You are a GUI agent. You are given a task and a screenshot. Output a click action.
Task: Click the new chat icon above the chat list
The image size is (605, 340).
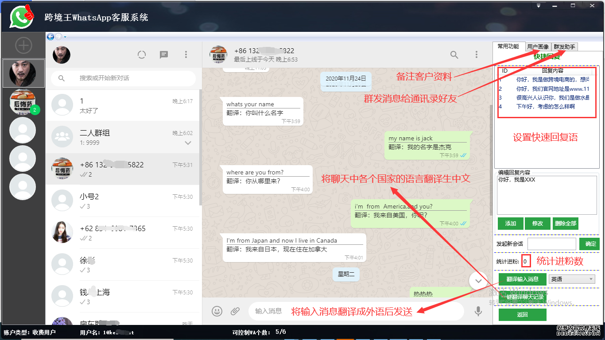click(163, 54)
